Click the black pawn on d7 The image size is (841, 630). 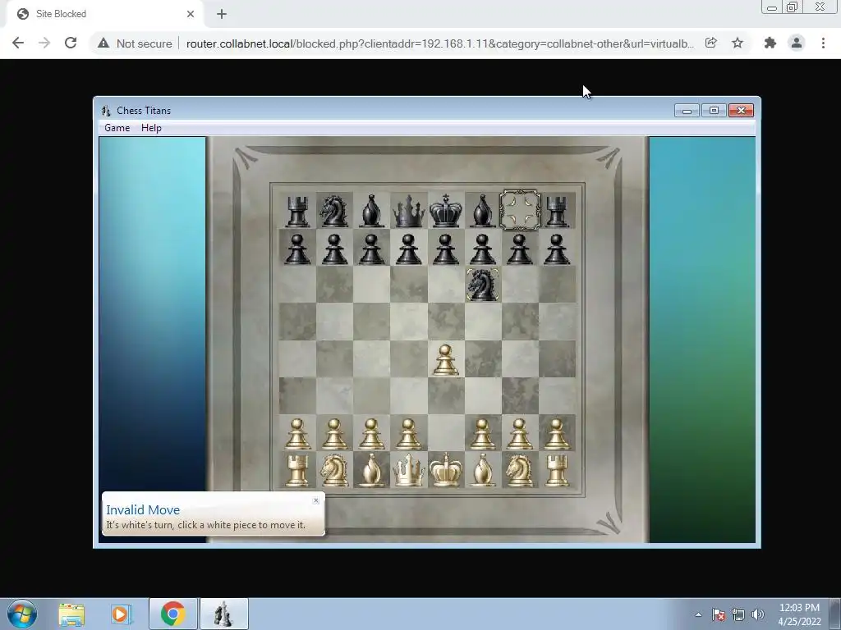point(409,249)
